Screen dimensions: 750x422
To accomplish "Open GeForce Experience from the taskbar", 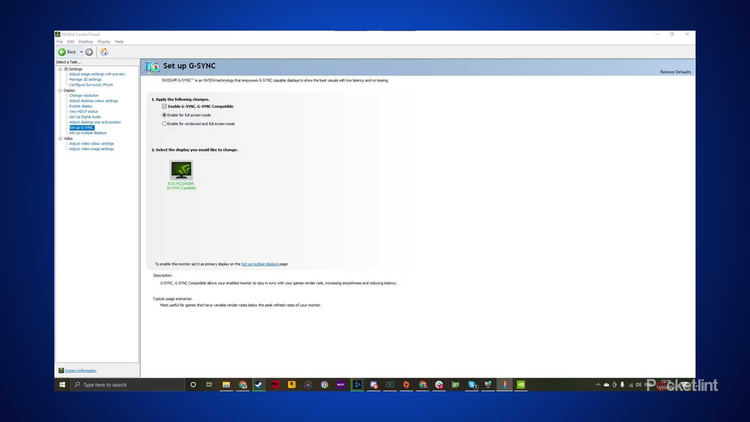I will tap(520, 384).
